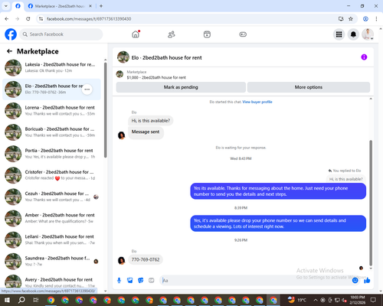Open the Reels video icon
The image size is (383, 306).
207,34
